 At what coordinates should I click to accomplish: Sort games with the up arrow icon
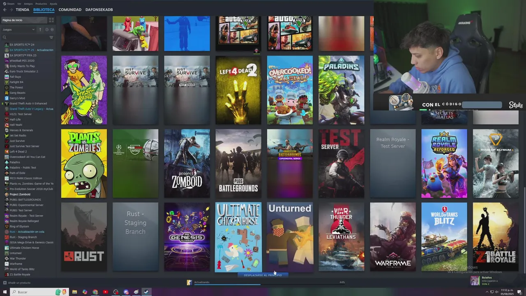pyautogui.click(x=40, y=30)
